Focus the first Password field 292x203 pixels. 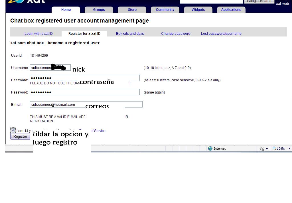(x=85, y=78)
